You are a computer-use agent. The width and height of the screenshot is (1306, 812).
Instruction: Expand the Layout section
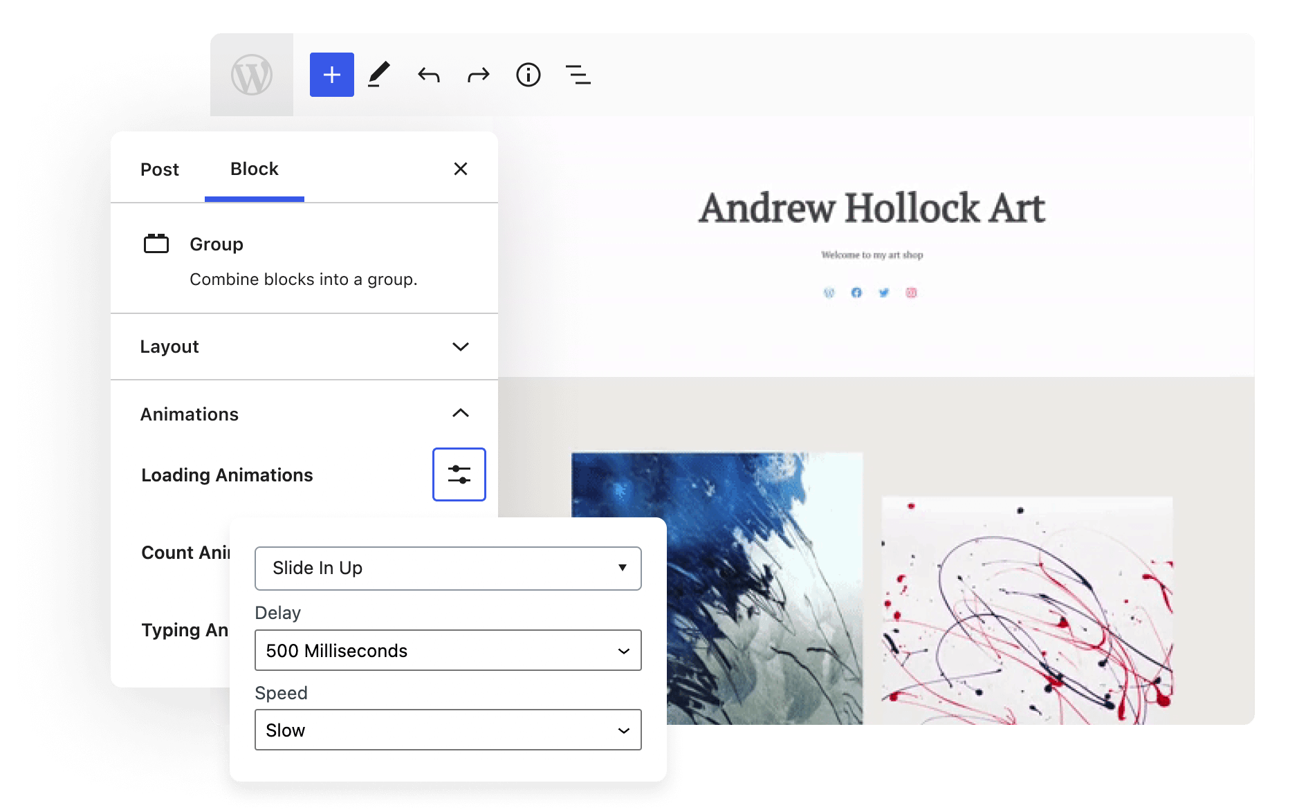click(x=461, y=347)
